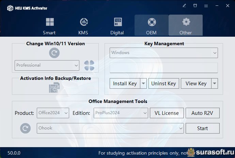Click the refresh icon under Change Win10/11 Version
This screenshot has width=235, height=158.
click(x=54, y=53)
